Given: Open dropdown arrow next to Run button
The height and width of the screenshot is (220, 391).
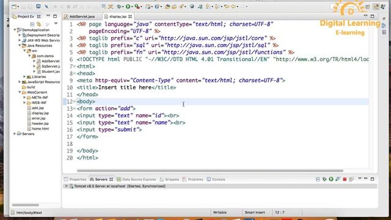Looking at the screenshot, I should pos(132,7).
